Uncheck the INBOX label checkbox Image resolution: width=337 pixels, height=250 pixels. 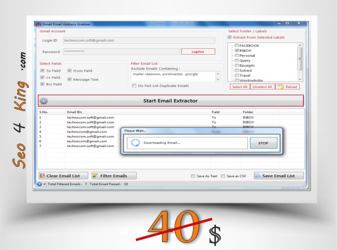[x=237, y=50]
